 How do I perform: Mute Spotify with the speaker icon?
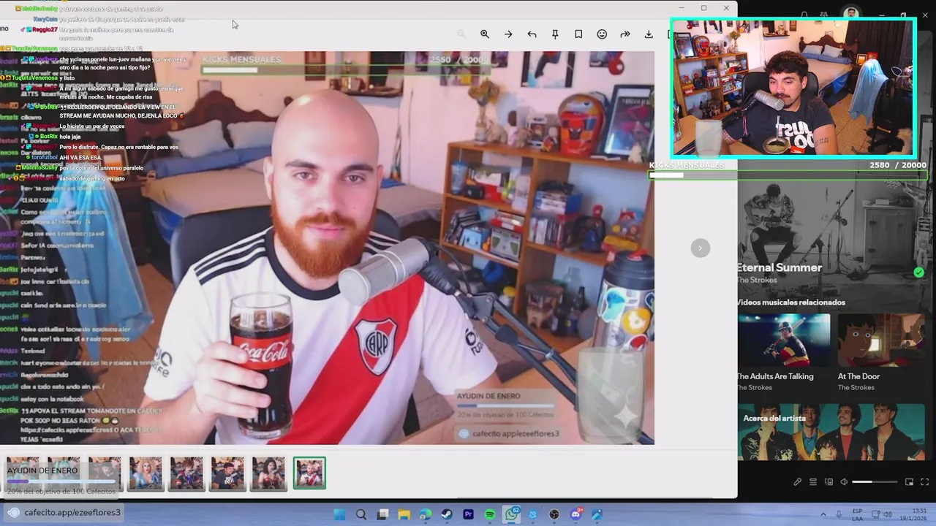(844, 482)
